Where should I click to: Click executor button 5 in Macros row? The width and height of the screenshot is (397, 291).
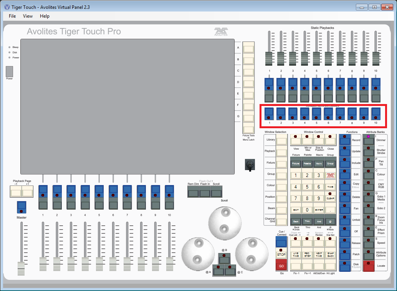[317, 114]
